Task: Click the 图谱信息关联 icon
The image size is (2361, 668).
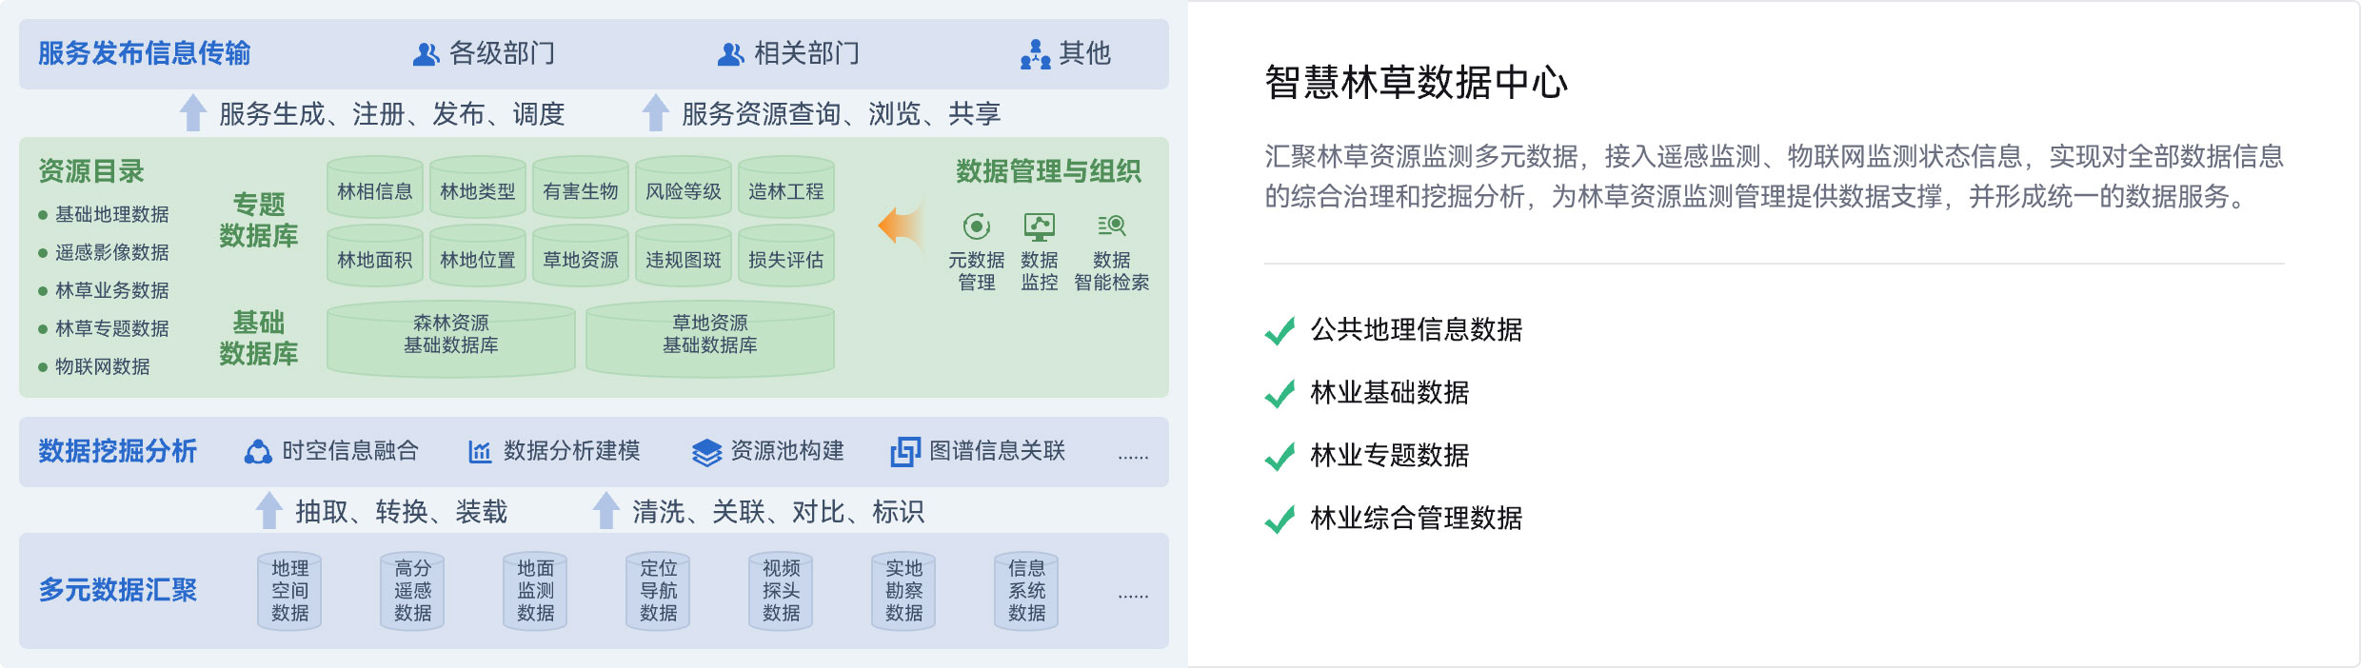Action: (905, 452)
